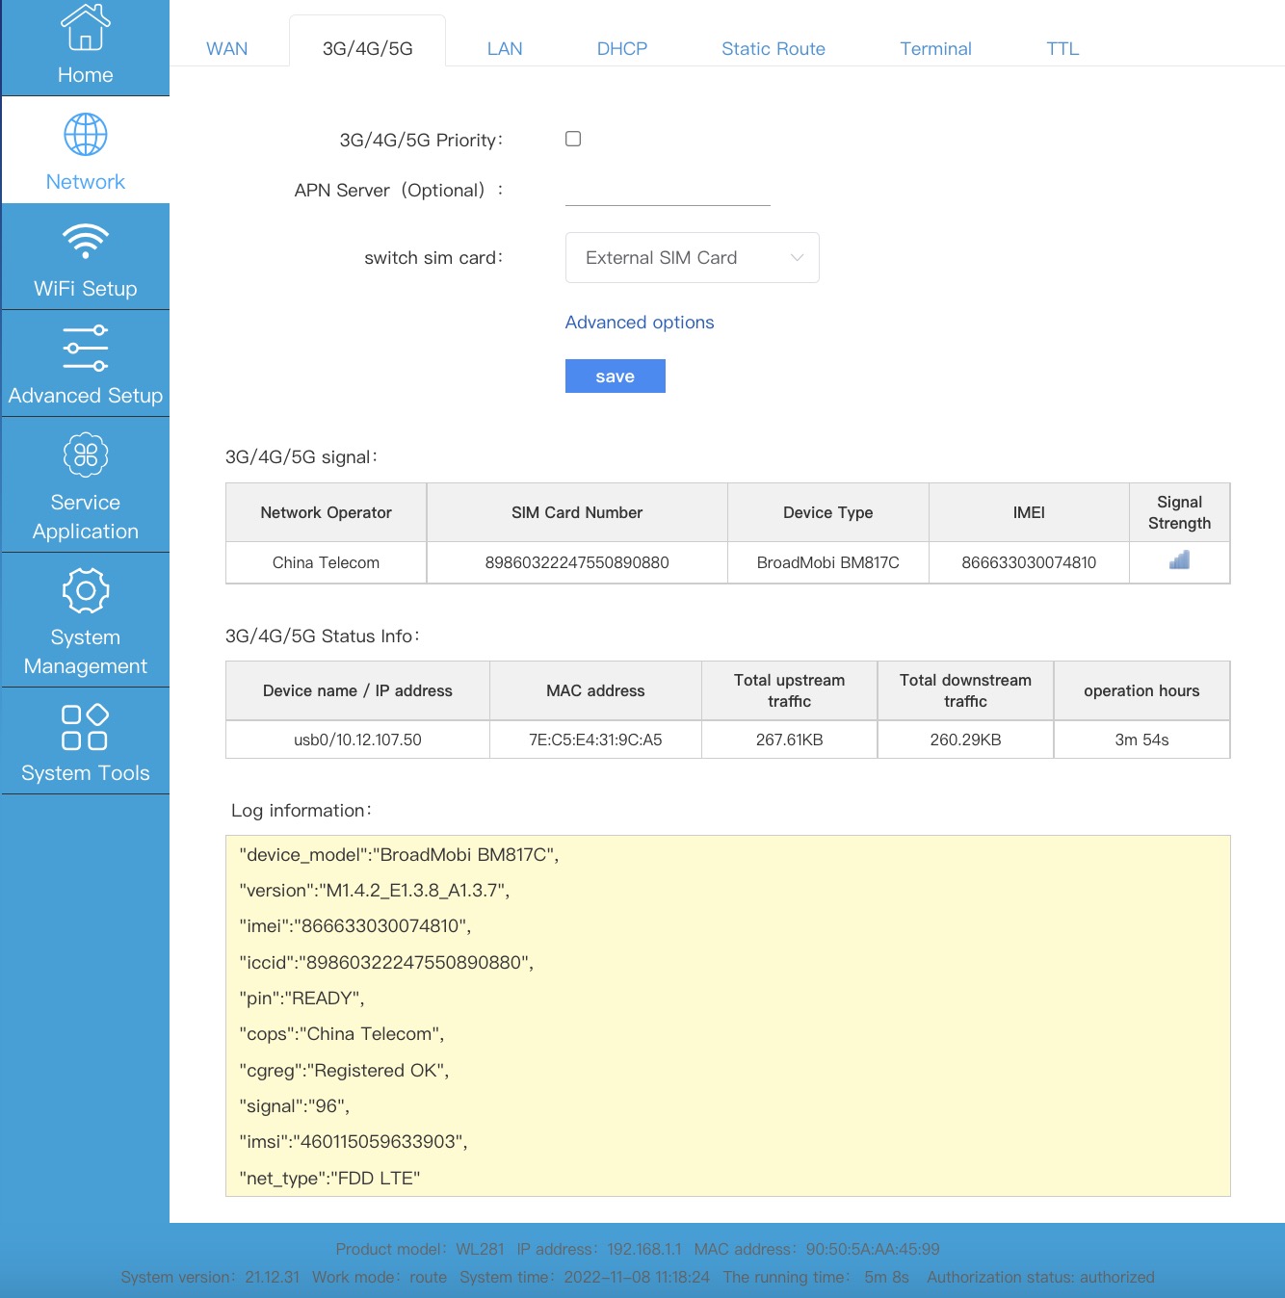The width and height of the screenshot is (1285, 1298).
Task: Open the Advanced options link
Action: click(x=640, y=323)
